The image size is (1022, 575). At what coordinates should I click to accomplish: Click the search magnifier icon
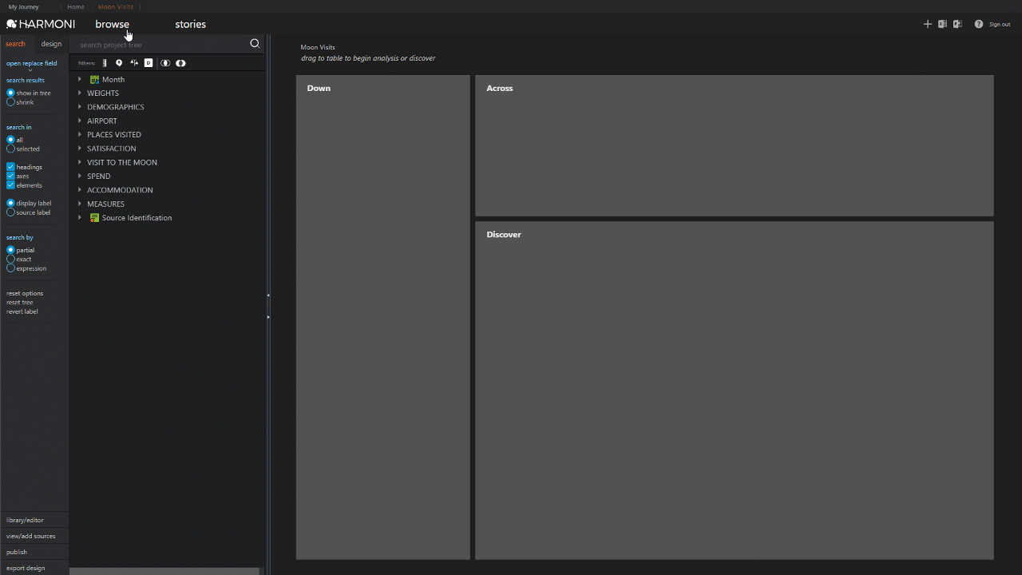click(255, 44)
